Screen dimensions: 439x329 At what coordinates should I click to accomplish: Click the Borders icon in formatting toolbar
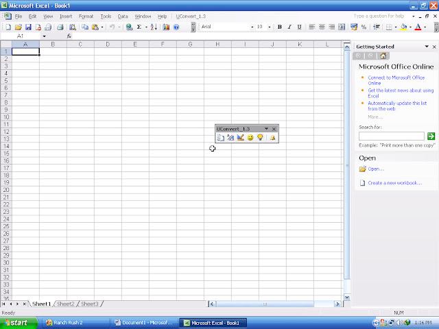tap(389, 27)
